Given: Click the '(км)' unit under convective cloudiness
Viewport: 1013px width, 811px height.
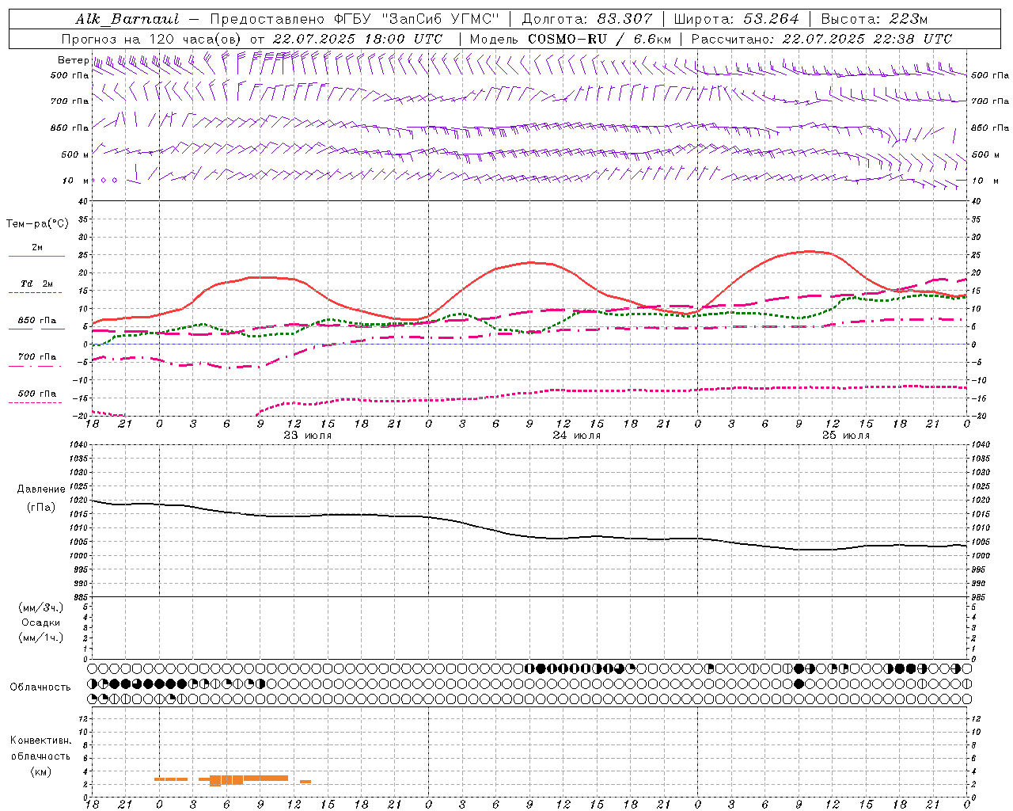Looking at the screenshot, I should coord(40,771).
